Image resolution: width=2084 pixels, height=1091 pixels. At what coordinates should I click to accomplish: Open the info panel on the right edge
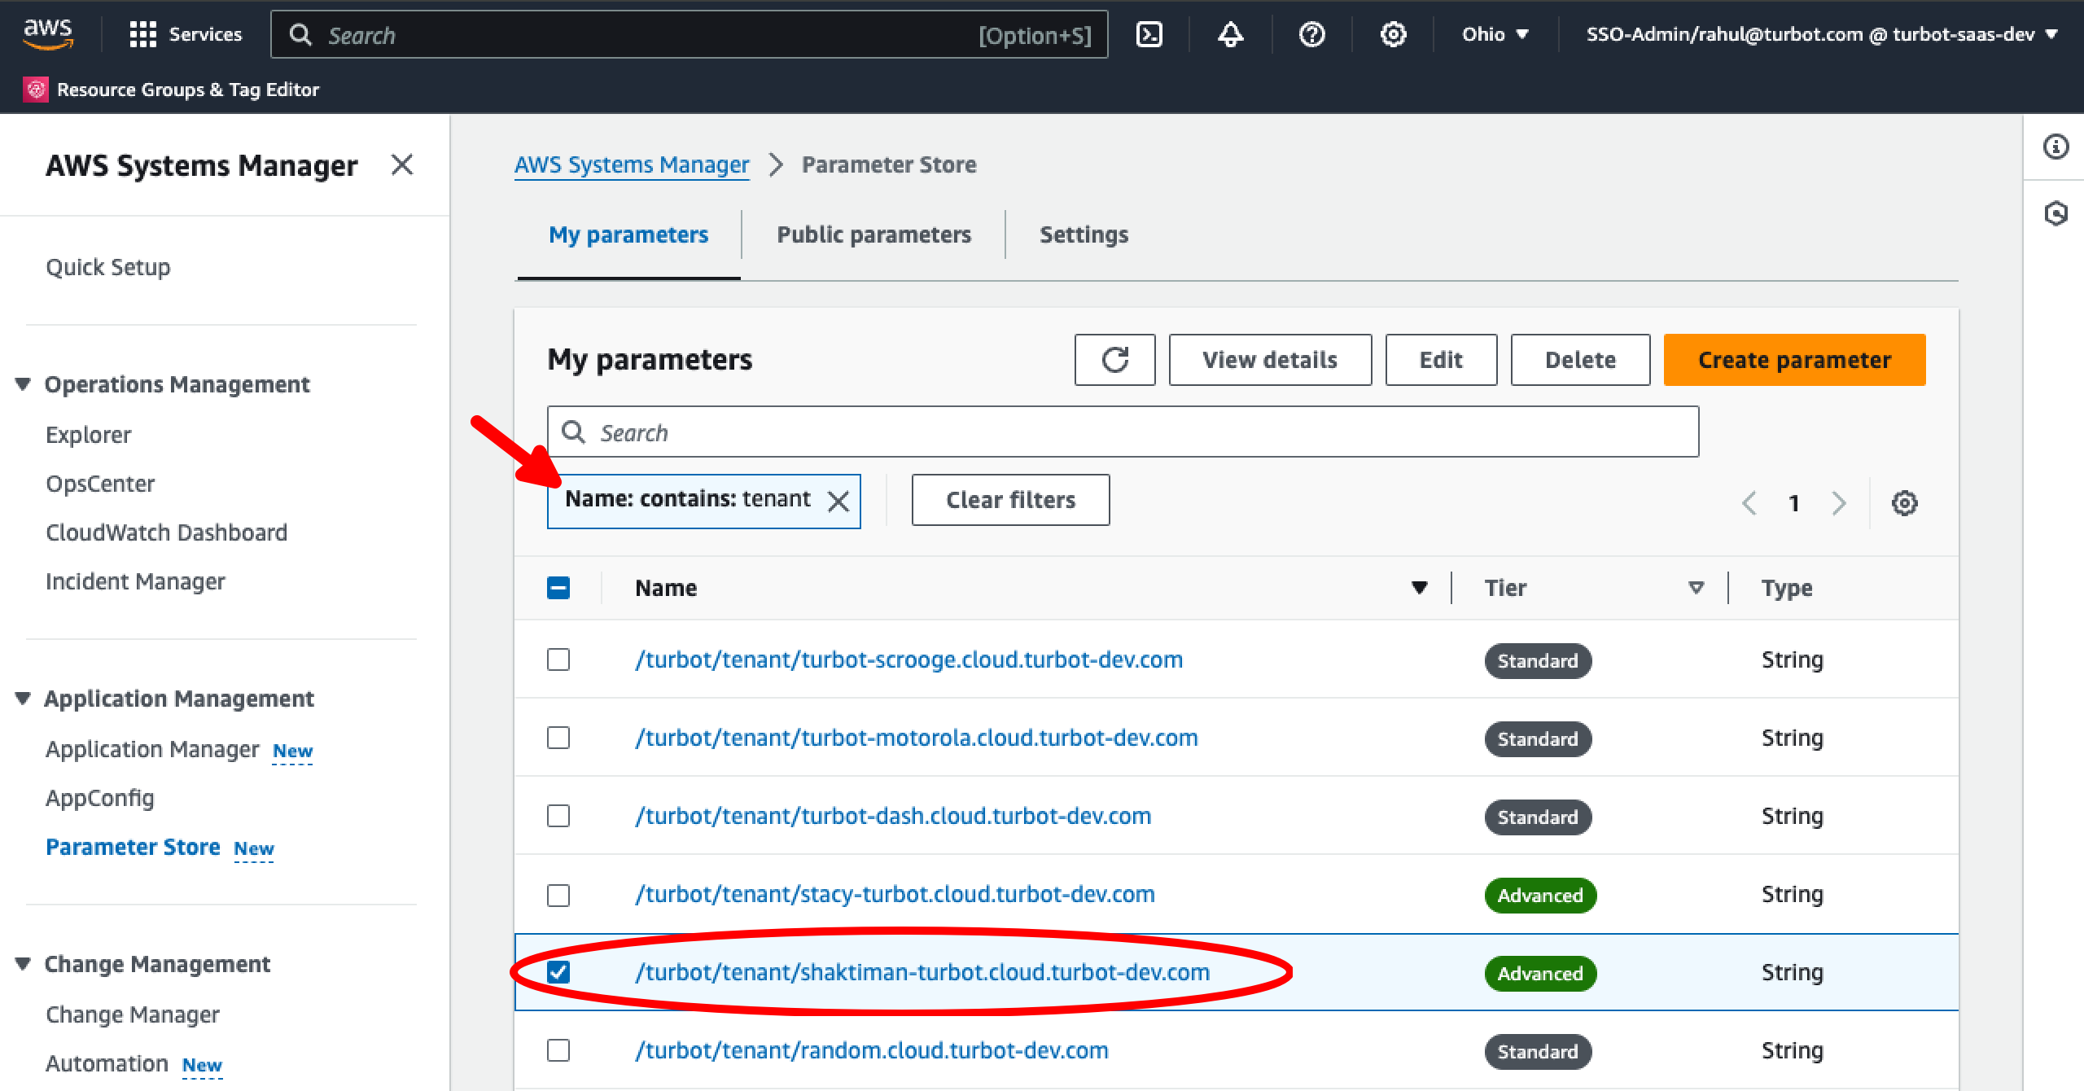[x=2055, y=147]
